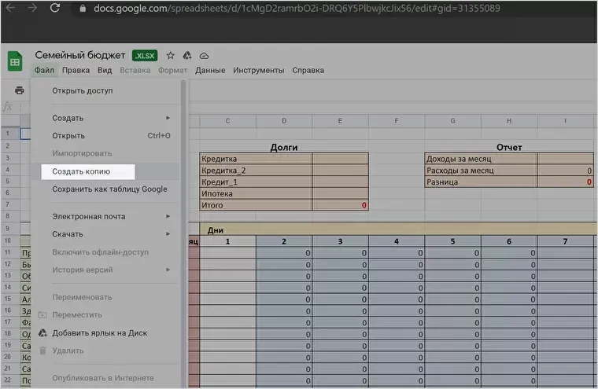Expand the Скачать submenu
598x389 pixels.
[105, 234]
